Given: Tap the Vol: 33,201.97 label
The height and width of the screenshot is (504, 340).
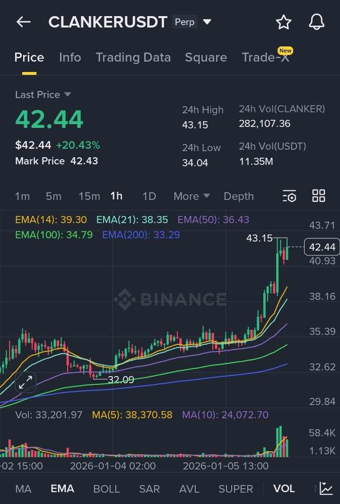Looking at the screenshot, I should [49, 414].
